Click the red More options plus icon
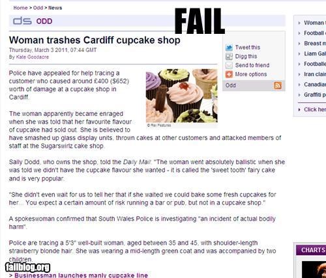 coord(229,74)
